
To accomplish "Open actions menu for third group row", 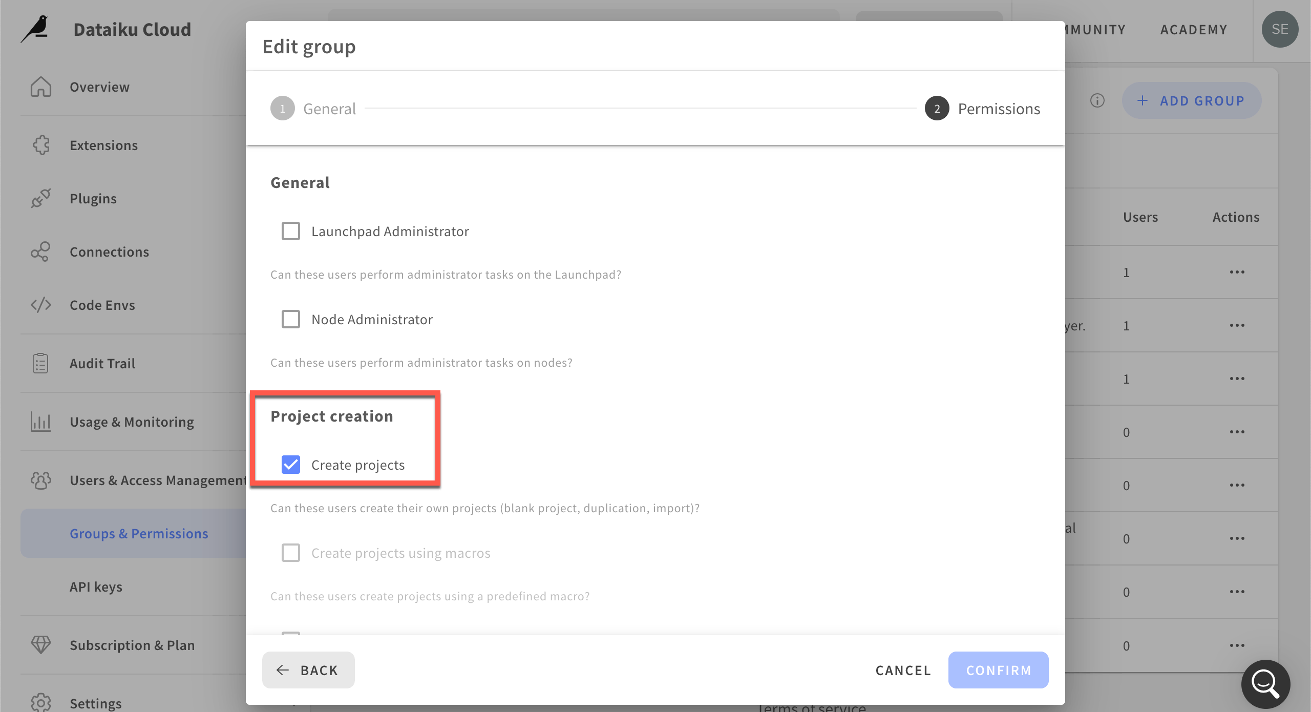I will [x=1237, y=379].
